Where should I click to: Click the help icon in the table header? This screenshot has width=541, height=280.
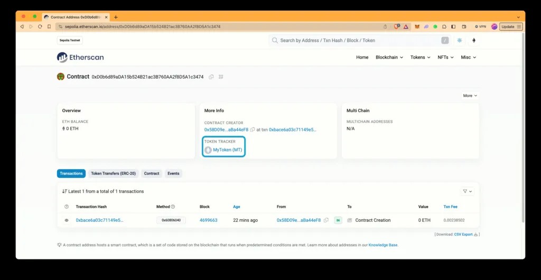(x=67, y=207)
